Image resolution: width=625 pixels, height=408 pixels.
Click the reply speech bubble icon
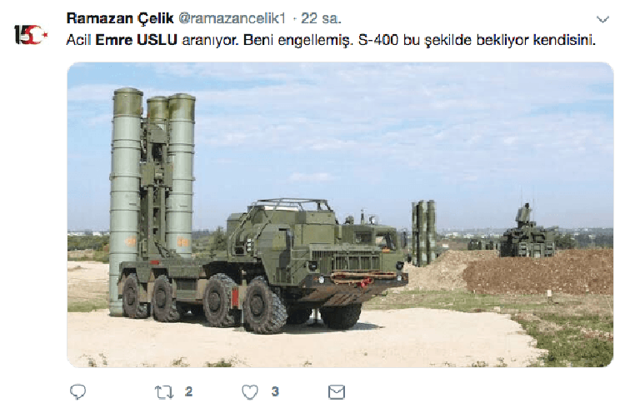(x=77, y=392)
